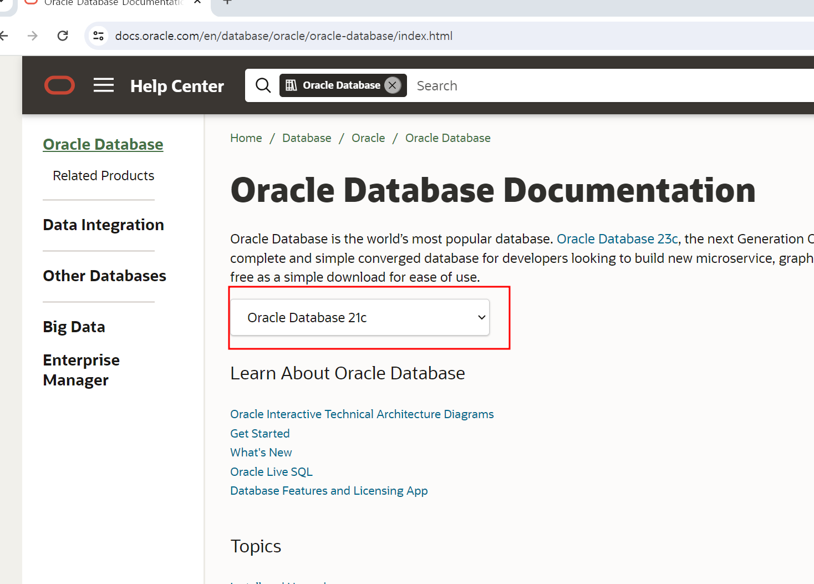Open the Oracle Database 23c link
The height and width of the screenshot is (584, 814).
click(617, 239)
